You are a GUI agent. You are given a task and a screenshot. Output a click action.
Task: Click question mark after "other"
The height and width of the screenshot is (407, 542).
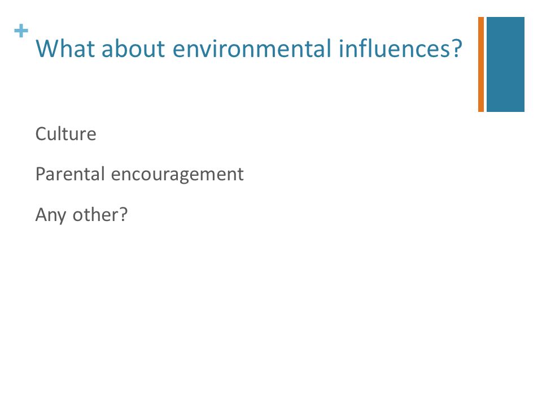[x=124, y=215]
